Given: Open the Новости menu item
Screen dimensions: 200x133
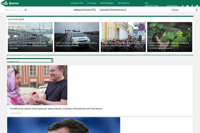Looking at the screenshot, I should coord(77,3).
